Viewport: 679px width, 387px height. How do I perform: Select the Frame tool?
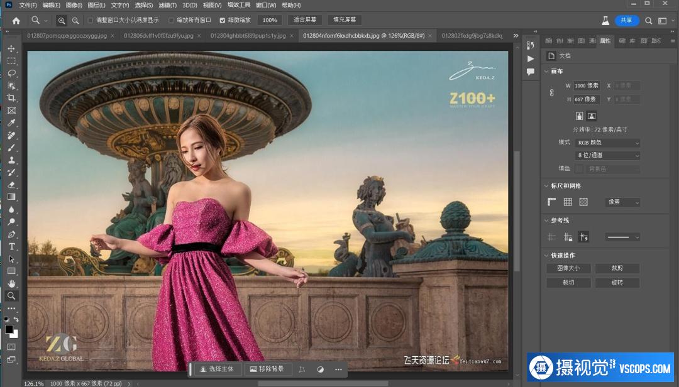pyautogui.click(x=11, y=111)
